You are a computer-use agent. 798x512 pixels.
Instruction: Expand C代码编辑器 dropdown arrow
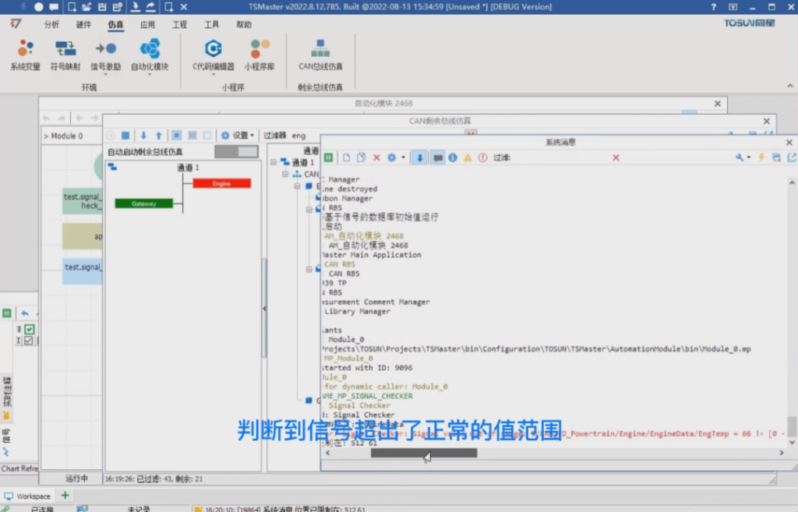214,75
